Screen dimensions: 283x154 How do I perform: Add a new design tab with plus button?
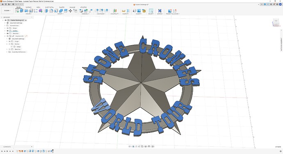(262, 4)
